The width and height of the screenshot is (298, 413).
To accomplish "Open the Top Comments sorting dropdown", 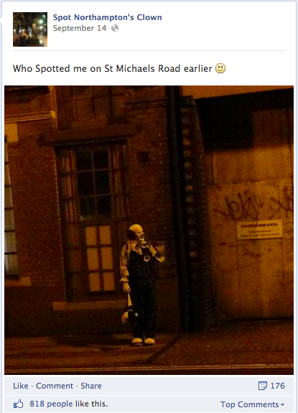I will tap(253, 404).
